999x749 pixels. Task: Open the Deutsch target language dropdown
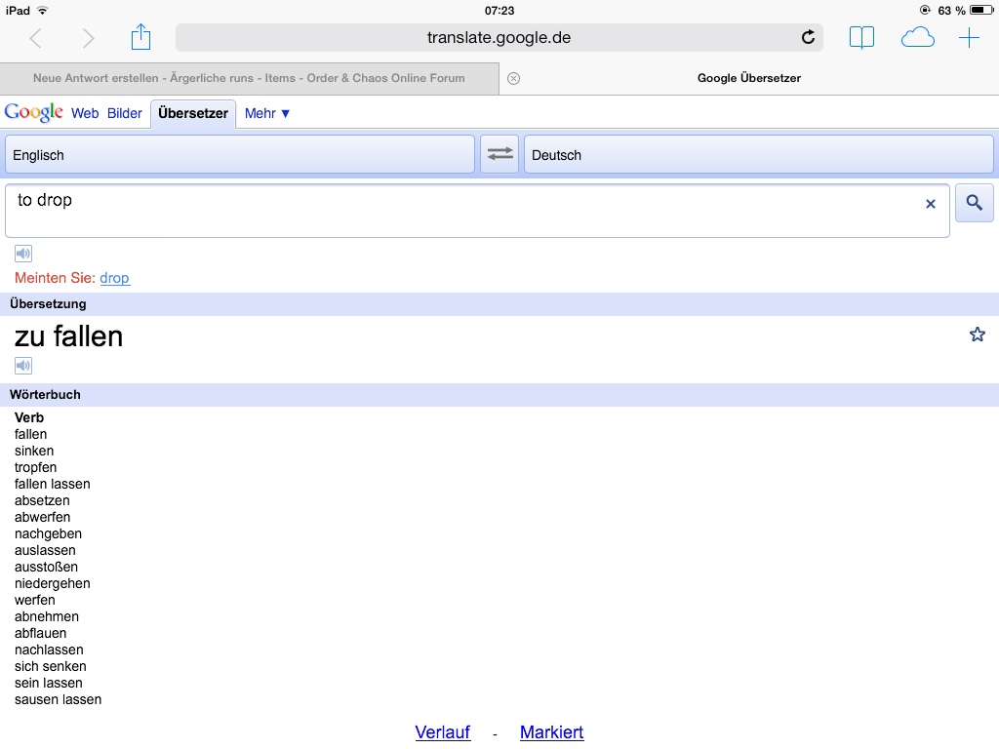pyautogui.click(x=759, y=154)
